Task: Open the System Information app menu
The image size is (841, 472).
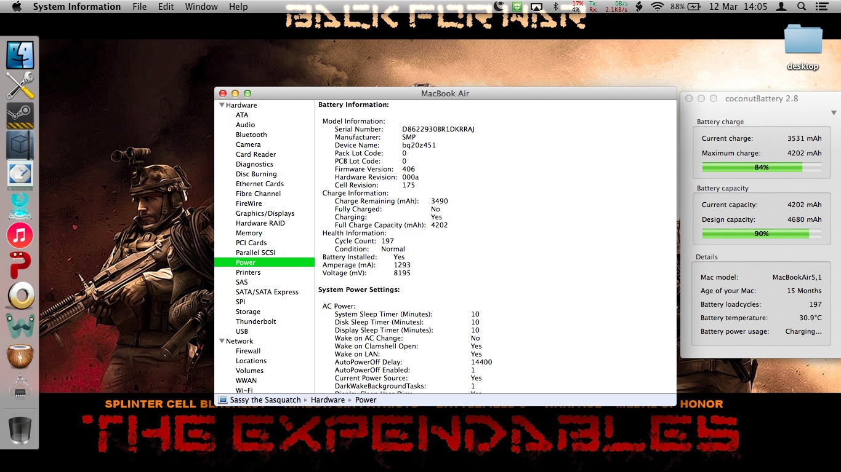Action: 77,7
